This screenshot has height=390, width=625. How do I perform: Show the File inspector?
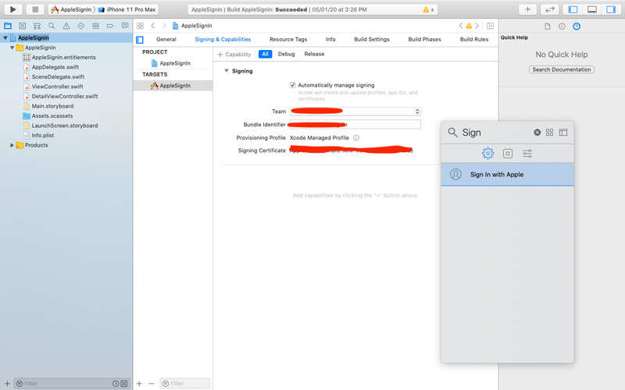[548, 27]
